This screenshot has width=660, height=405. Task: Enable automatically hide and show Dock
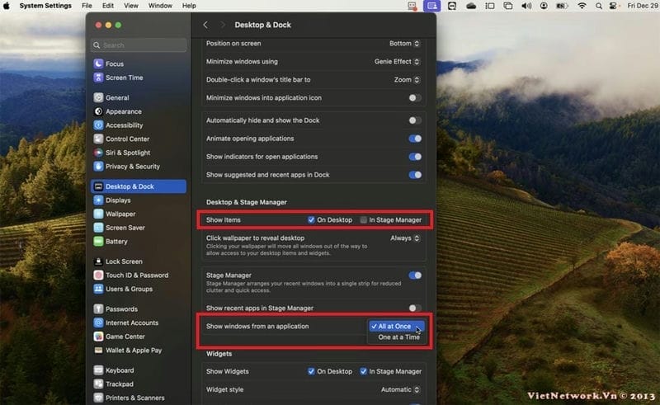(x=415, y=120)
